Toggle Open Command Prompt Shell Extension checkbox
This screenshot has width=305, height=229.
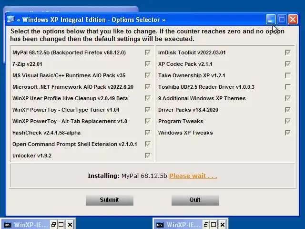click(147, 144)
